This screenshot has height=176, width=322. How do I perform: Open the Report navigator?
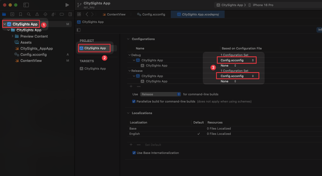(70, 14)
